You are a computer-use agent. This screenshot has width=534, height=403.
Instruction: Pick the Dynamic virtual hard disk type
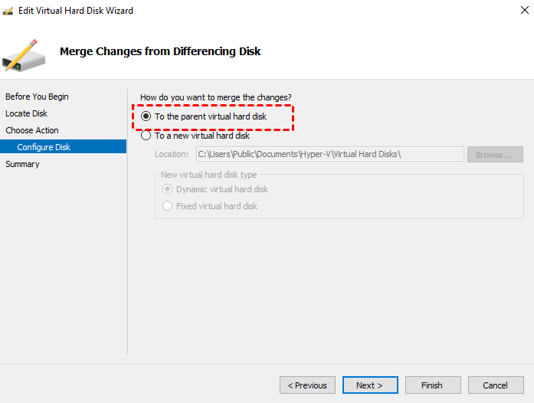click(x=168, y=189)
